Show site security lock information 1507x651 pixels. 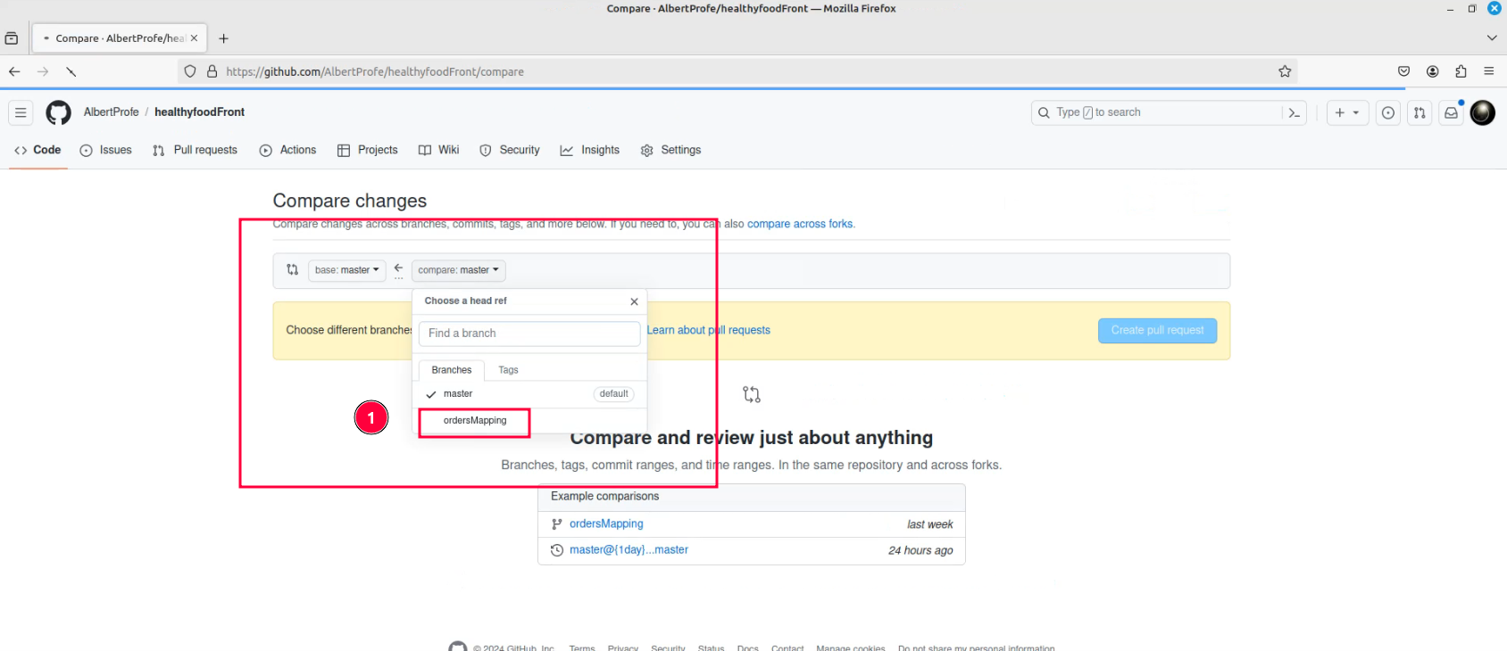212,71
